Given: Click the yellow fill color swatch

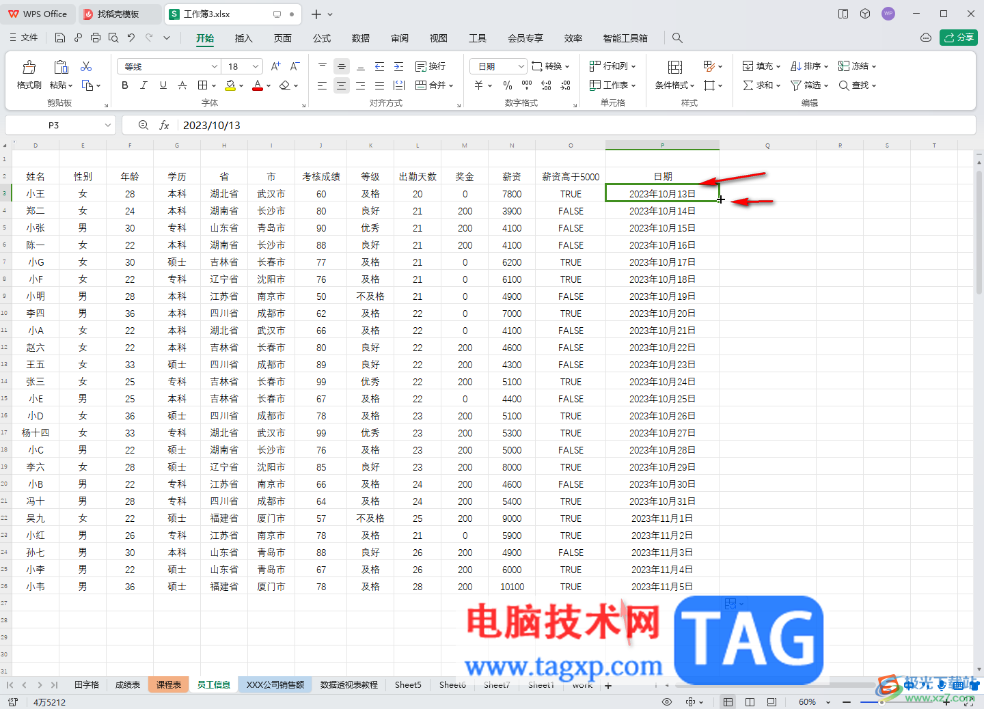Looking at the screenshot, I should click(x=231, y=85).
